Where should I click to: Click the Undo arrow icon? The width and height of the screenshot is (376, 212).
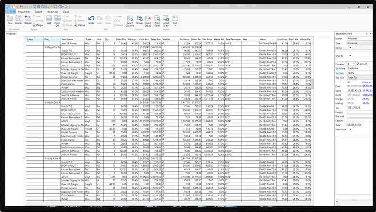pyautogui.click(x=92, y=19)
